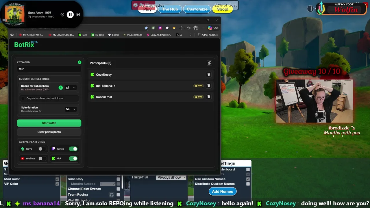
Task: Open My Account for In... bookmark
Action: coord(31,35)
